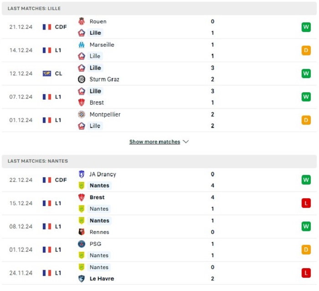Viewport: 319px width, 291px height.
Task: Click the Champions League flag icon
Action: coord(47,74)
